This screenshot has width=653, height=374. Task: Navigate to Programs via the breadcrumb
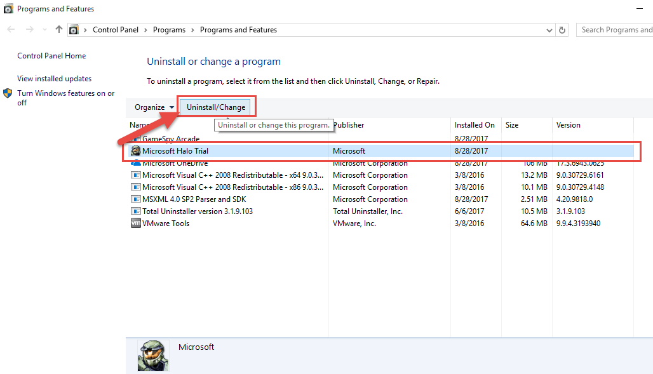tap(169, 29)
